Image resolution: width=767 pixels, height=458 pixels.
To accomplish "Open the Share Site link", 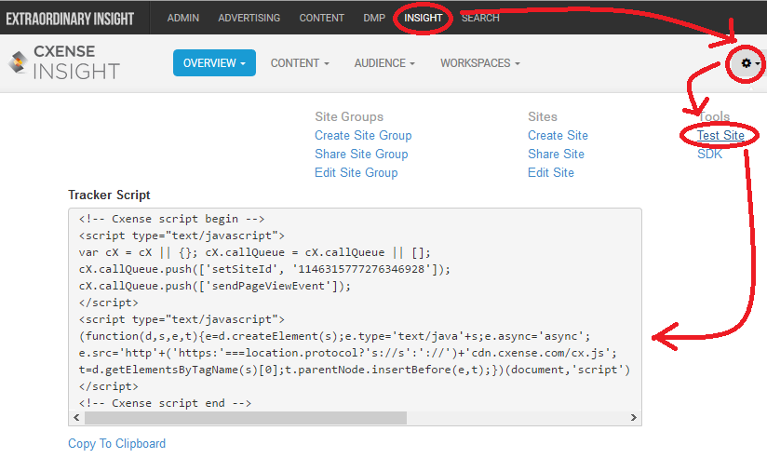I will [556, 155].
